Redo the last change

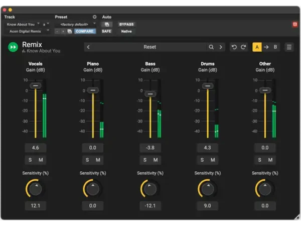243,47
